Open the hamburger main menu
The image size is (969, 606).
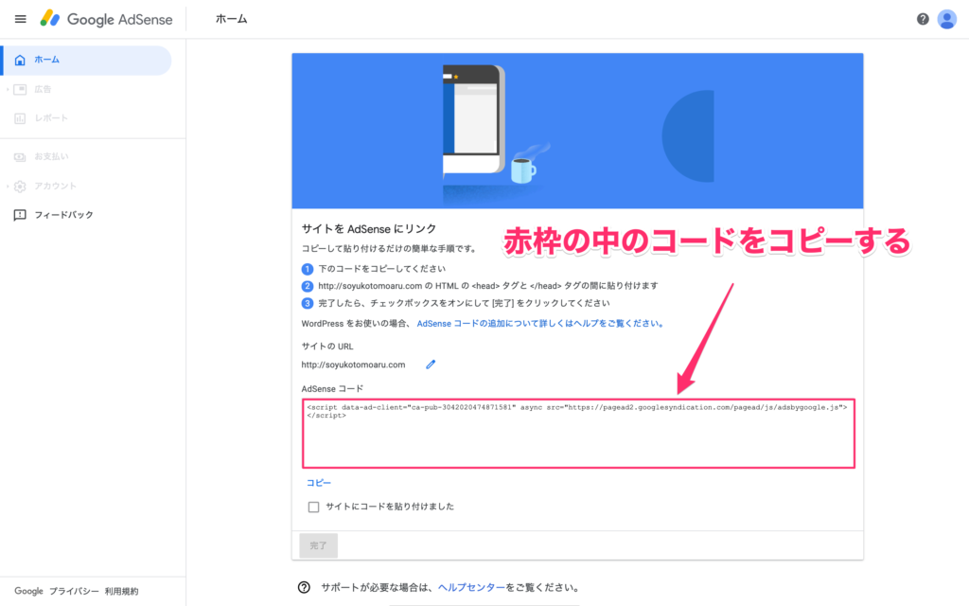21,19
